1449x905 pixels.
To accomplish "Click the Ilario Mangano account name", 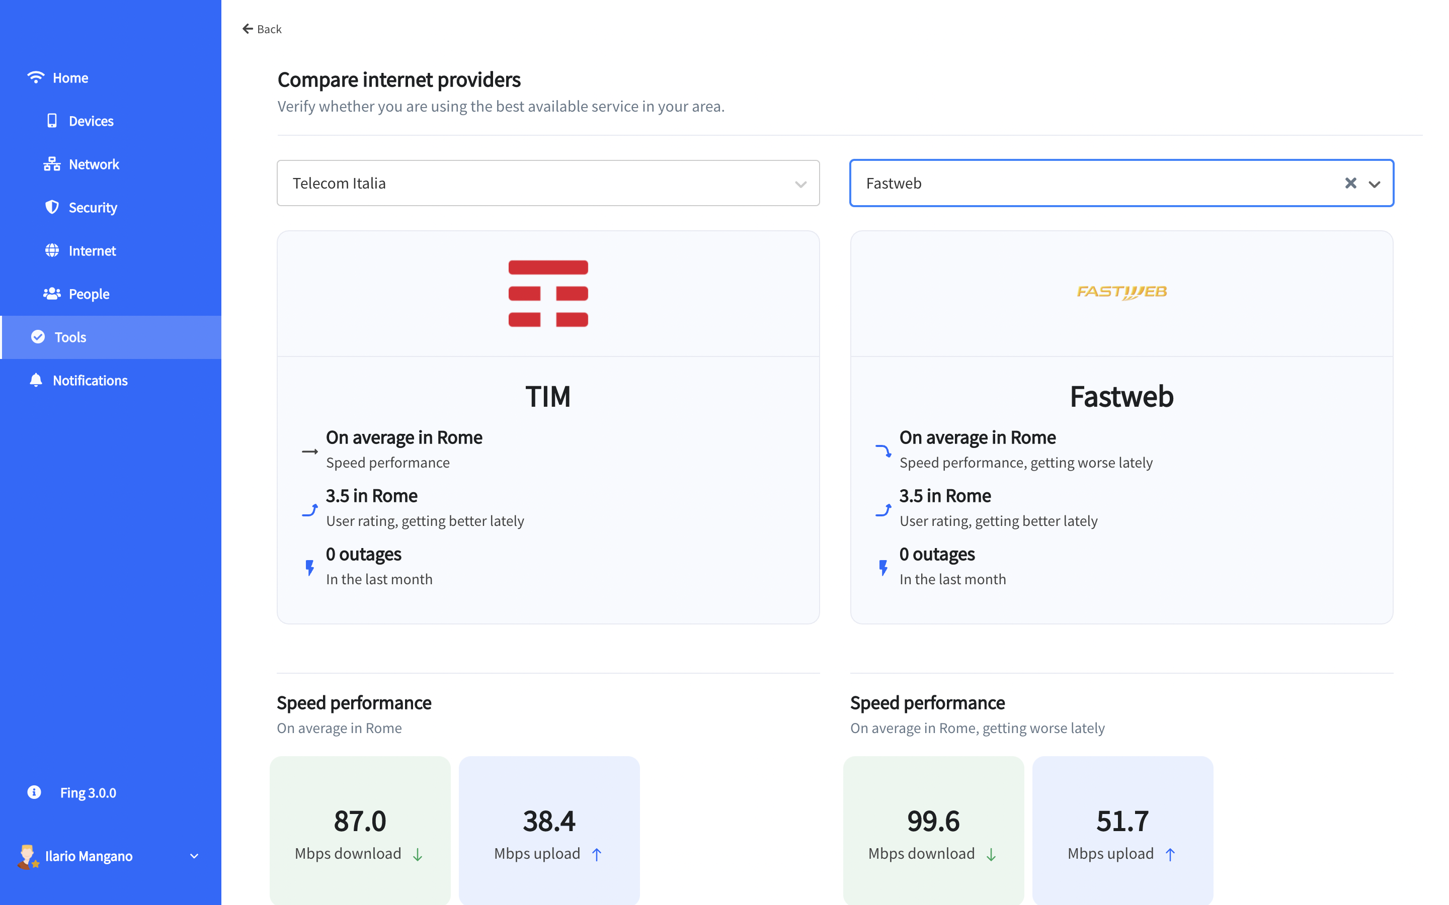I will coord(89,857).
